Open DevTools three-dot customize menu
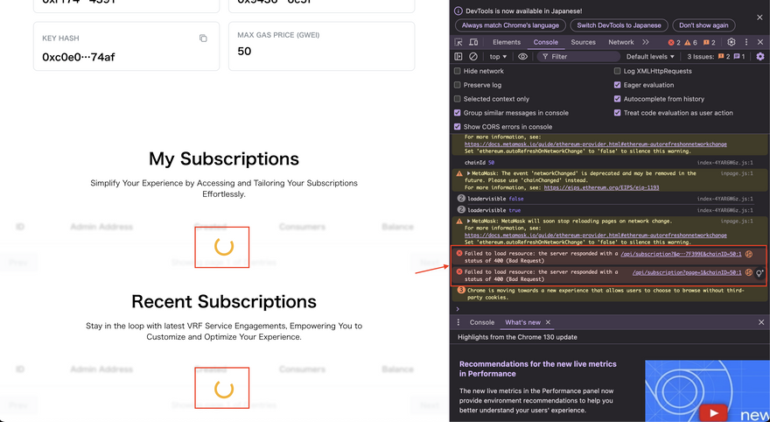Screen dimensions: 770x422 click(x=746, y=42)
